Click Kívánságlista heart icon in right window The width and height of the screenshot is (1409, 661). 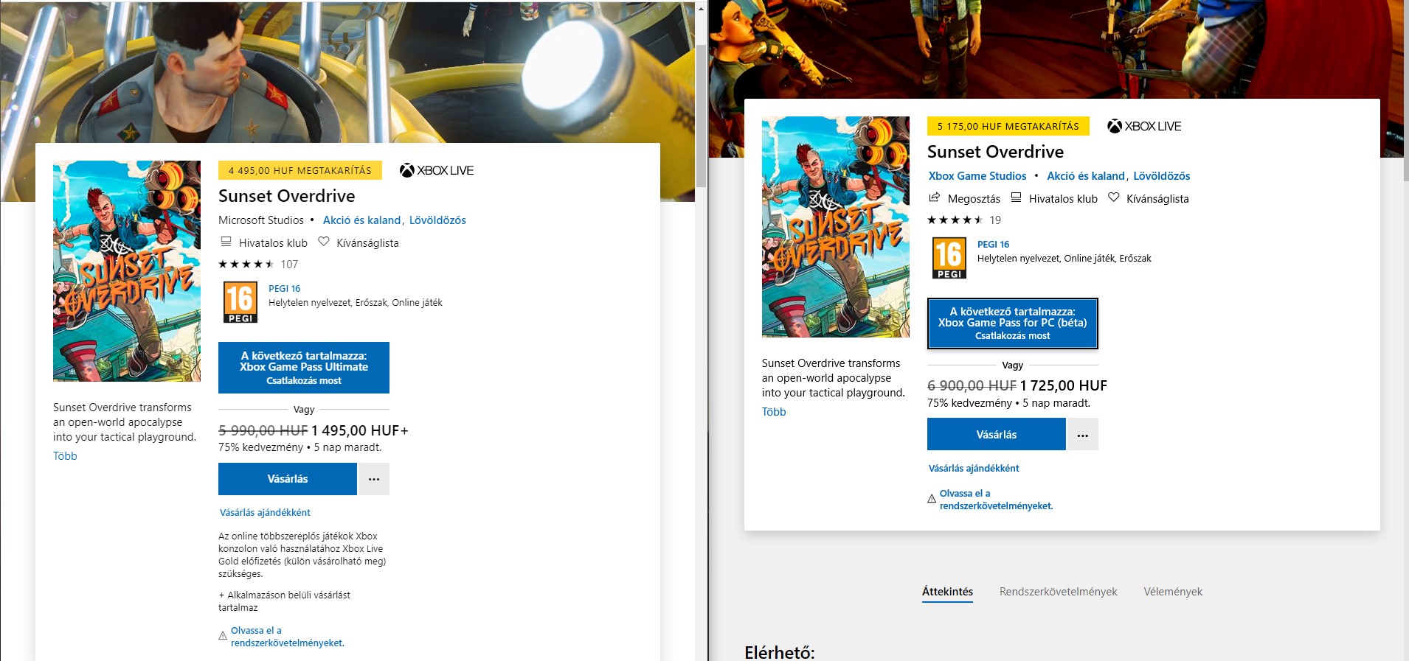click(1114, 197)
